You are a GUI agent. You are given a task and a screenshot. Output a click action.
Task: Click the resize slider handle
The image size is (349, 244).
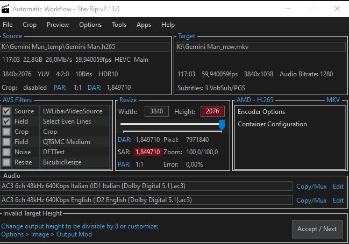222,125
